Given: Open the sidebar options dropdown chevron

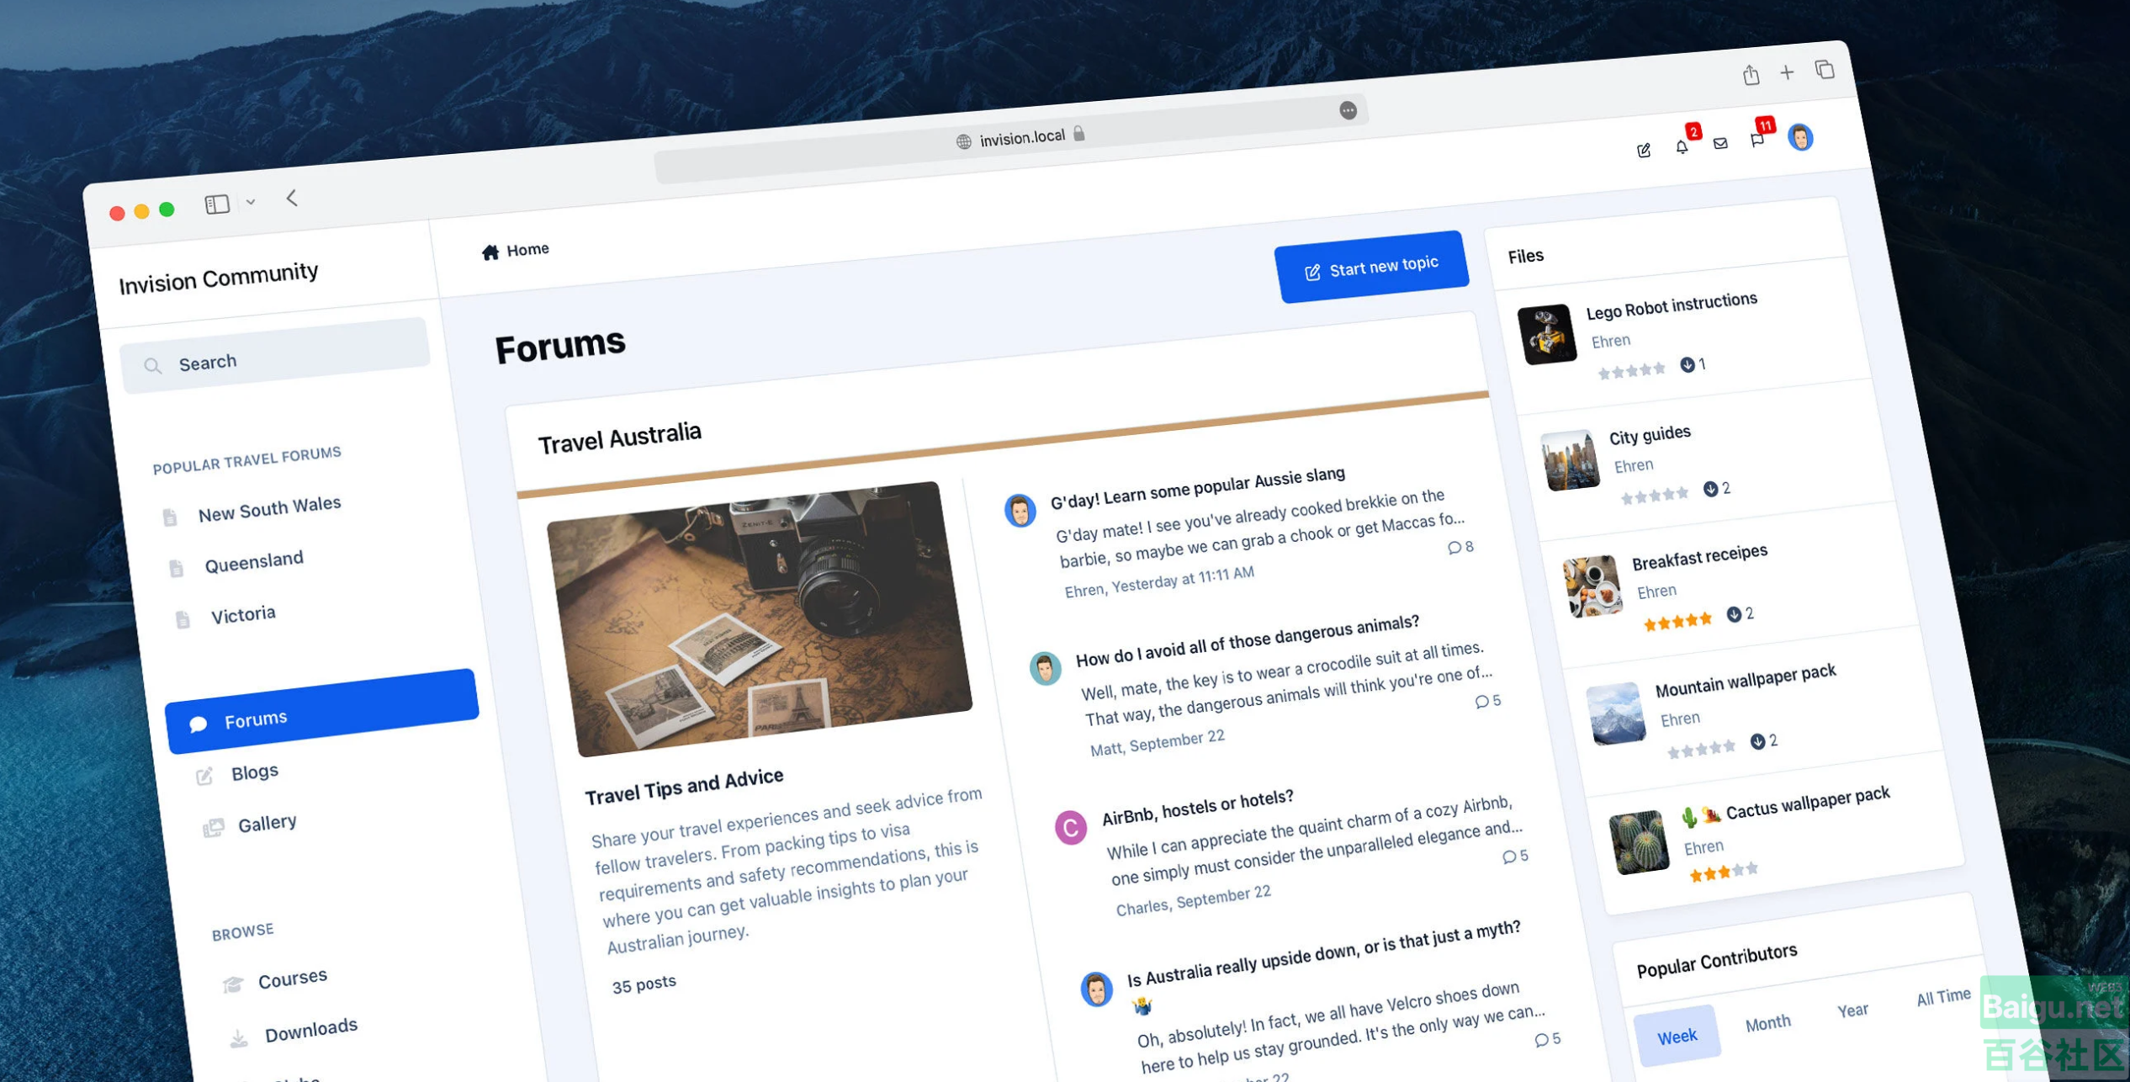Looking at the screenshot, I should pos(251,202).
